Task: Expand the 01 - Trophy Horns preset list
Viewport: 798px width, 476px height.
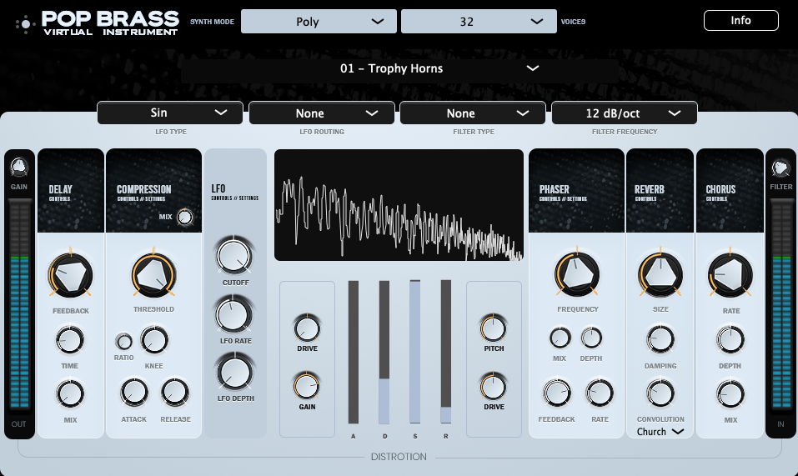Action: coord(439,69)
